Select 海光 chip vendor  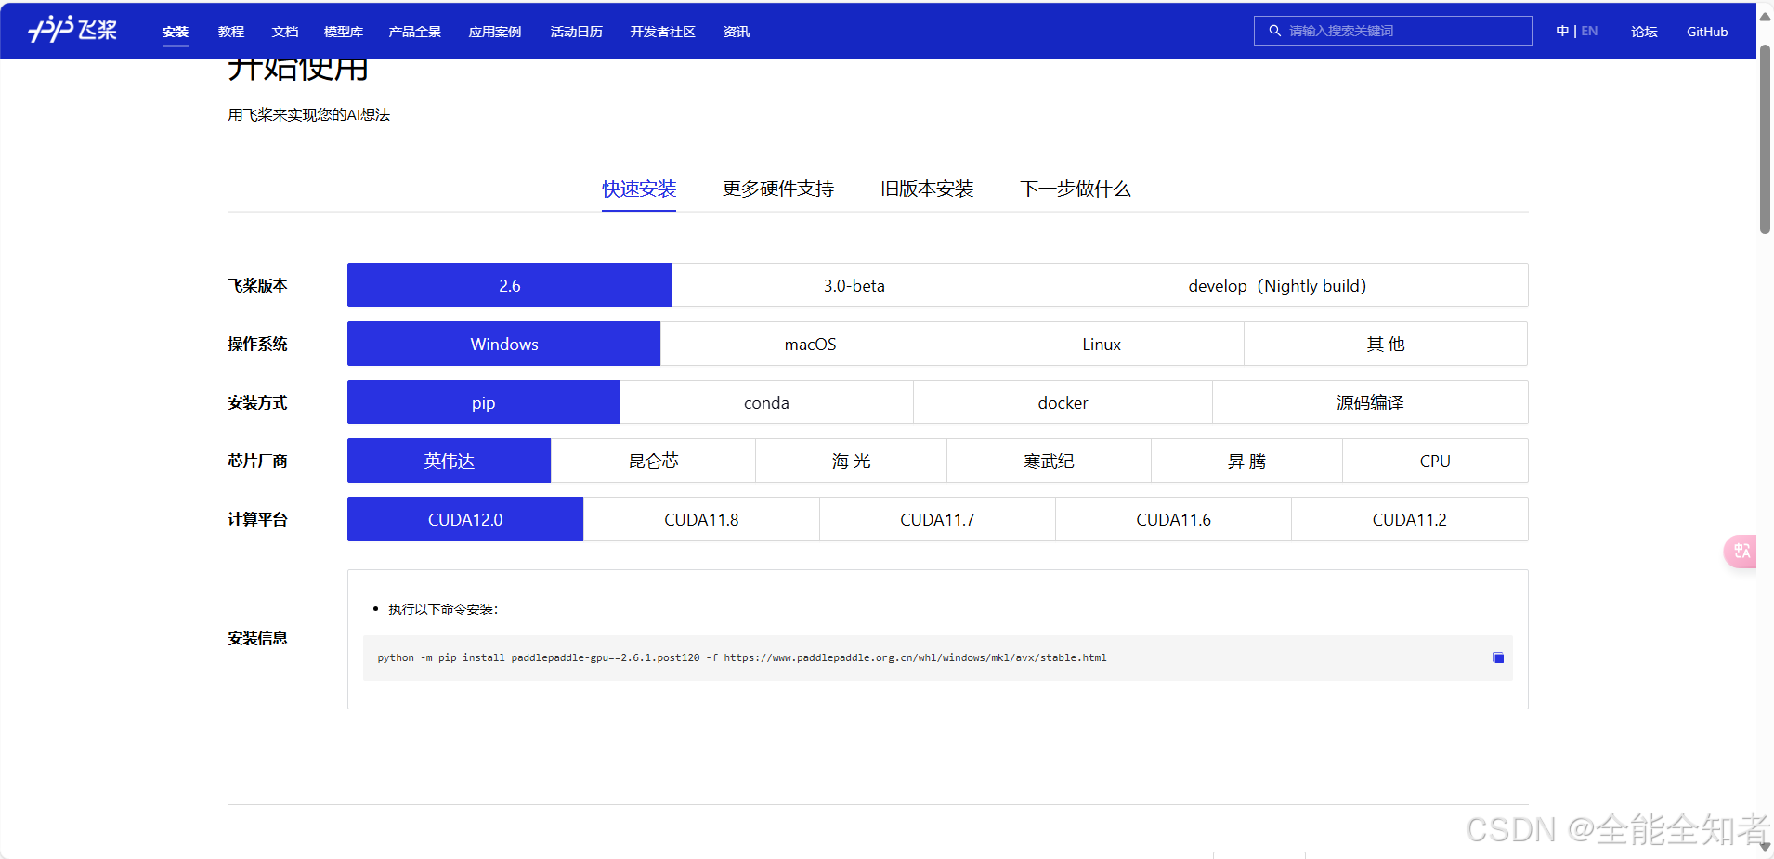click(x=851, y=461)
